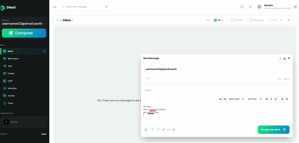299x143 pixels.
Task: Expand the xyz pov account menu
Action: pyautogui.click(x=295, y=7)
